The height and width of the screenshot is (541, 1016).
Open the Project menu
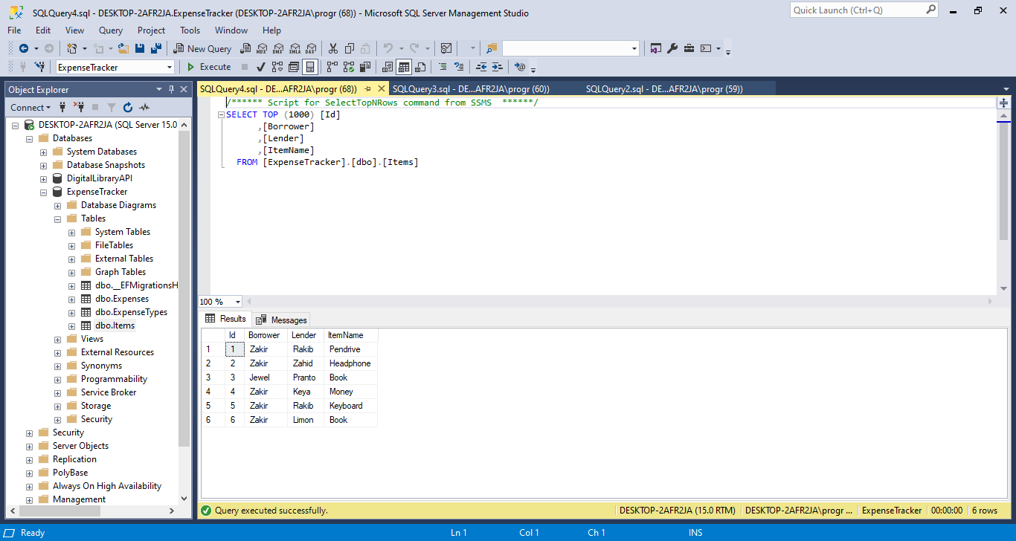[151, 30]
